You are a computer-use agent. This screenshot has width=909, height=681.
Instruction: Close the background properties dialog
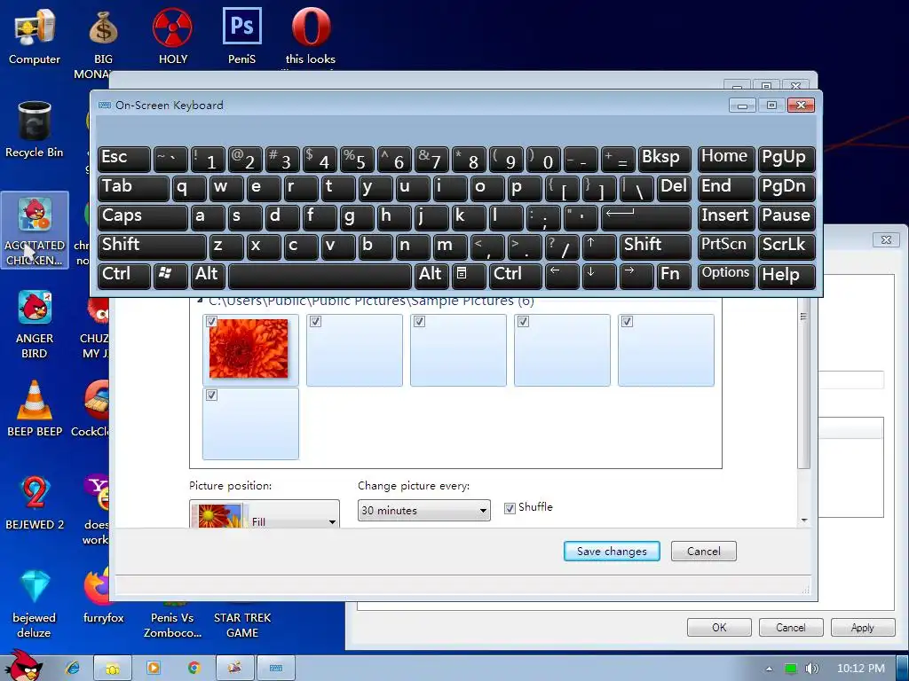886,239
